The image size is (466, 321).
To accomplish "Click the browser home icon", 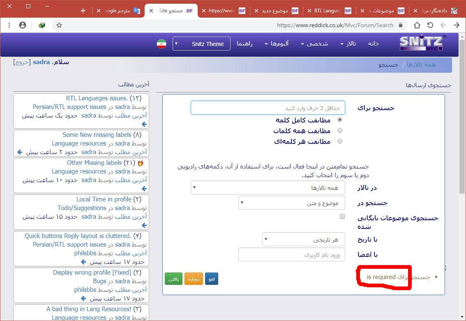I will (x=417, y=25).
